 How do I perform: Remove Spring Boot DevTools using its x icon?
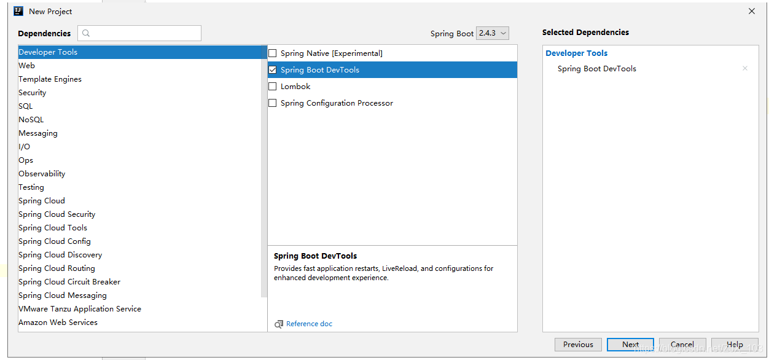coord(745,69)
